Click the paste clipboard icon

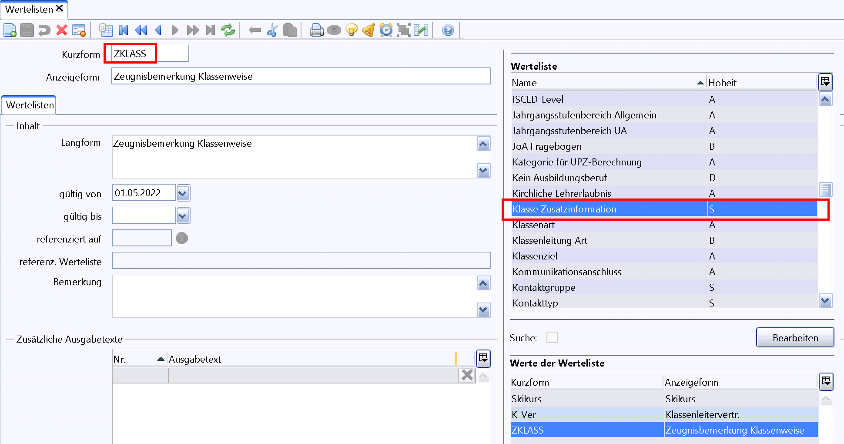pyautogui.click(x=290, y=30)
